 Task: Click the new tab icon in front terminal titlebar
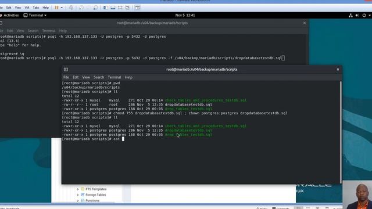pos(66,70)
